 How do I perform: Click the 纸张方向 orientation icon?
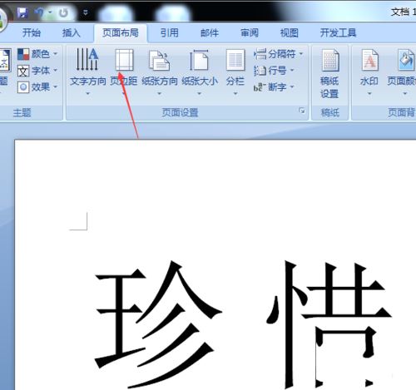point(159,60)
